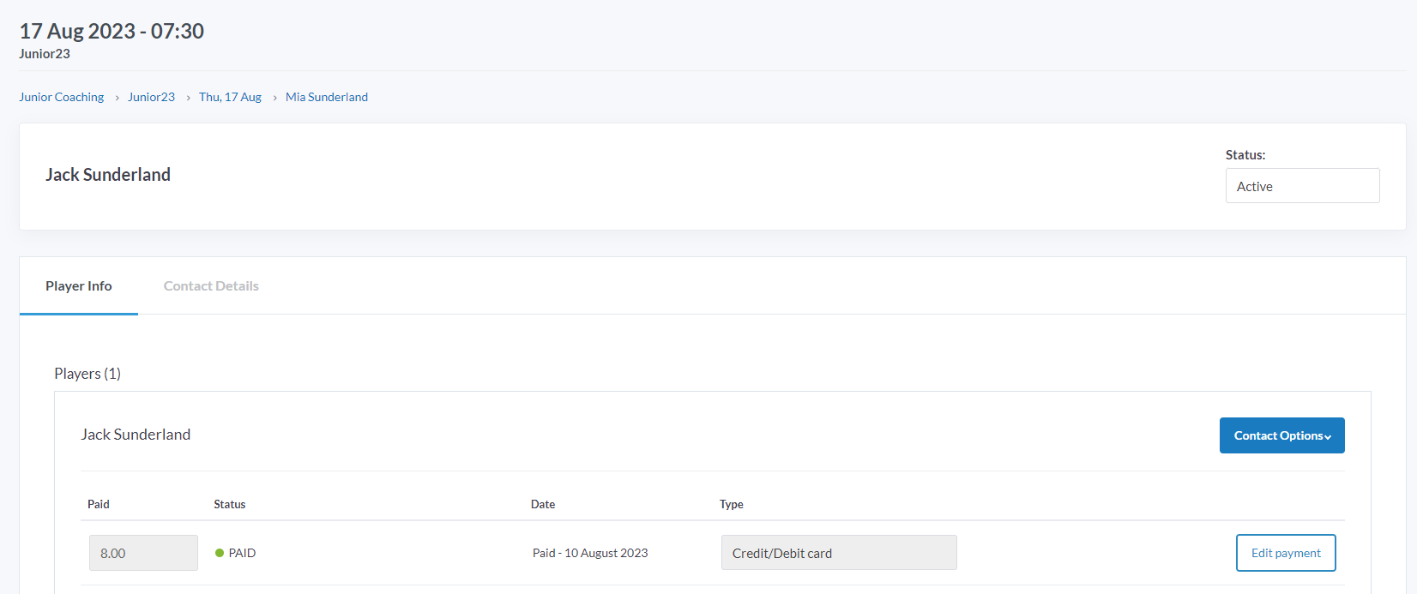Image resolution: width=1417 pixels, height=594 pixels.
Task: Click the Thu, 17 Aug breadcrumb
Action: point(230,97)
